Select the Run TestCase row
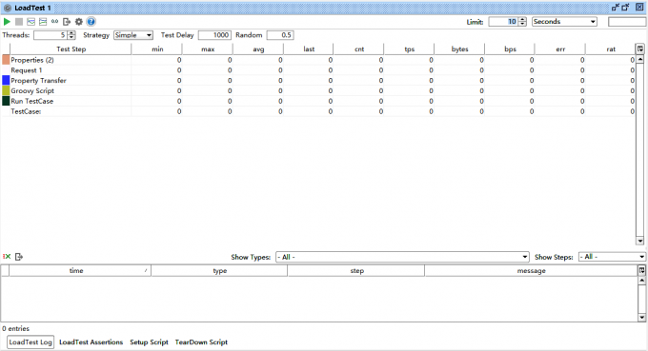Screen dimensions: 648x351 tap(318, 101)
